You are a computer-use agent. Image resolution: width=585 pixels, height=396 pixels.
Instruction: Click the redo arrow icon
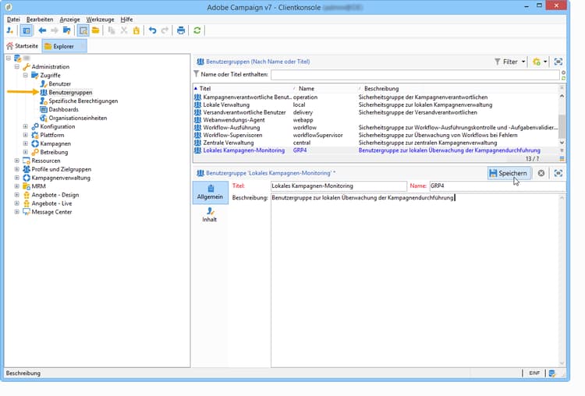click(x=165, y=30)
